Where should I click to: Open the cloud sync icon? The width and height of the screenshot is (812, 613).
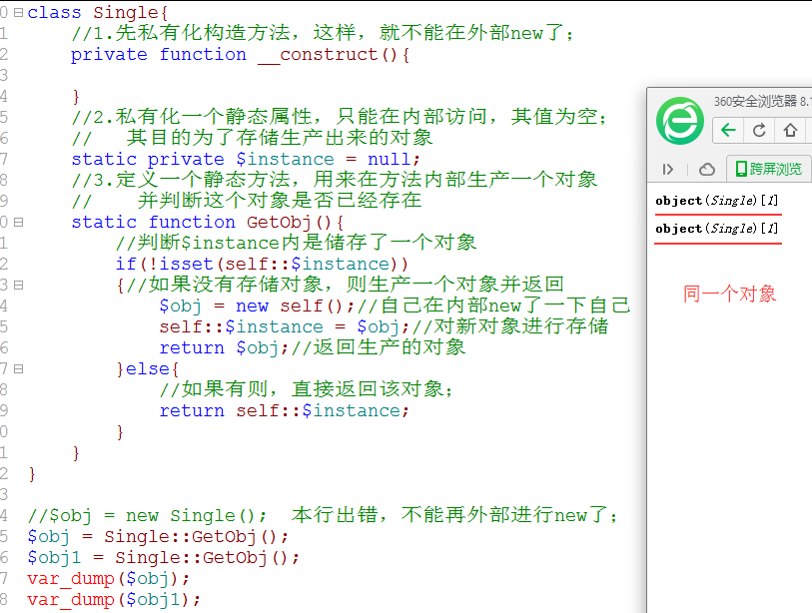(x=707, y=170)
